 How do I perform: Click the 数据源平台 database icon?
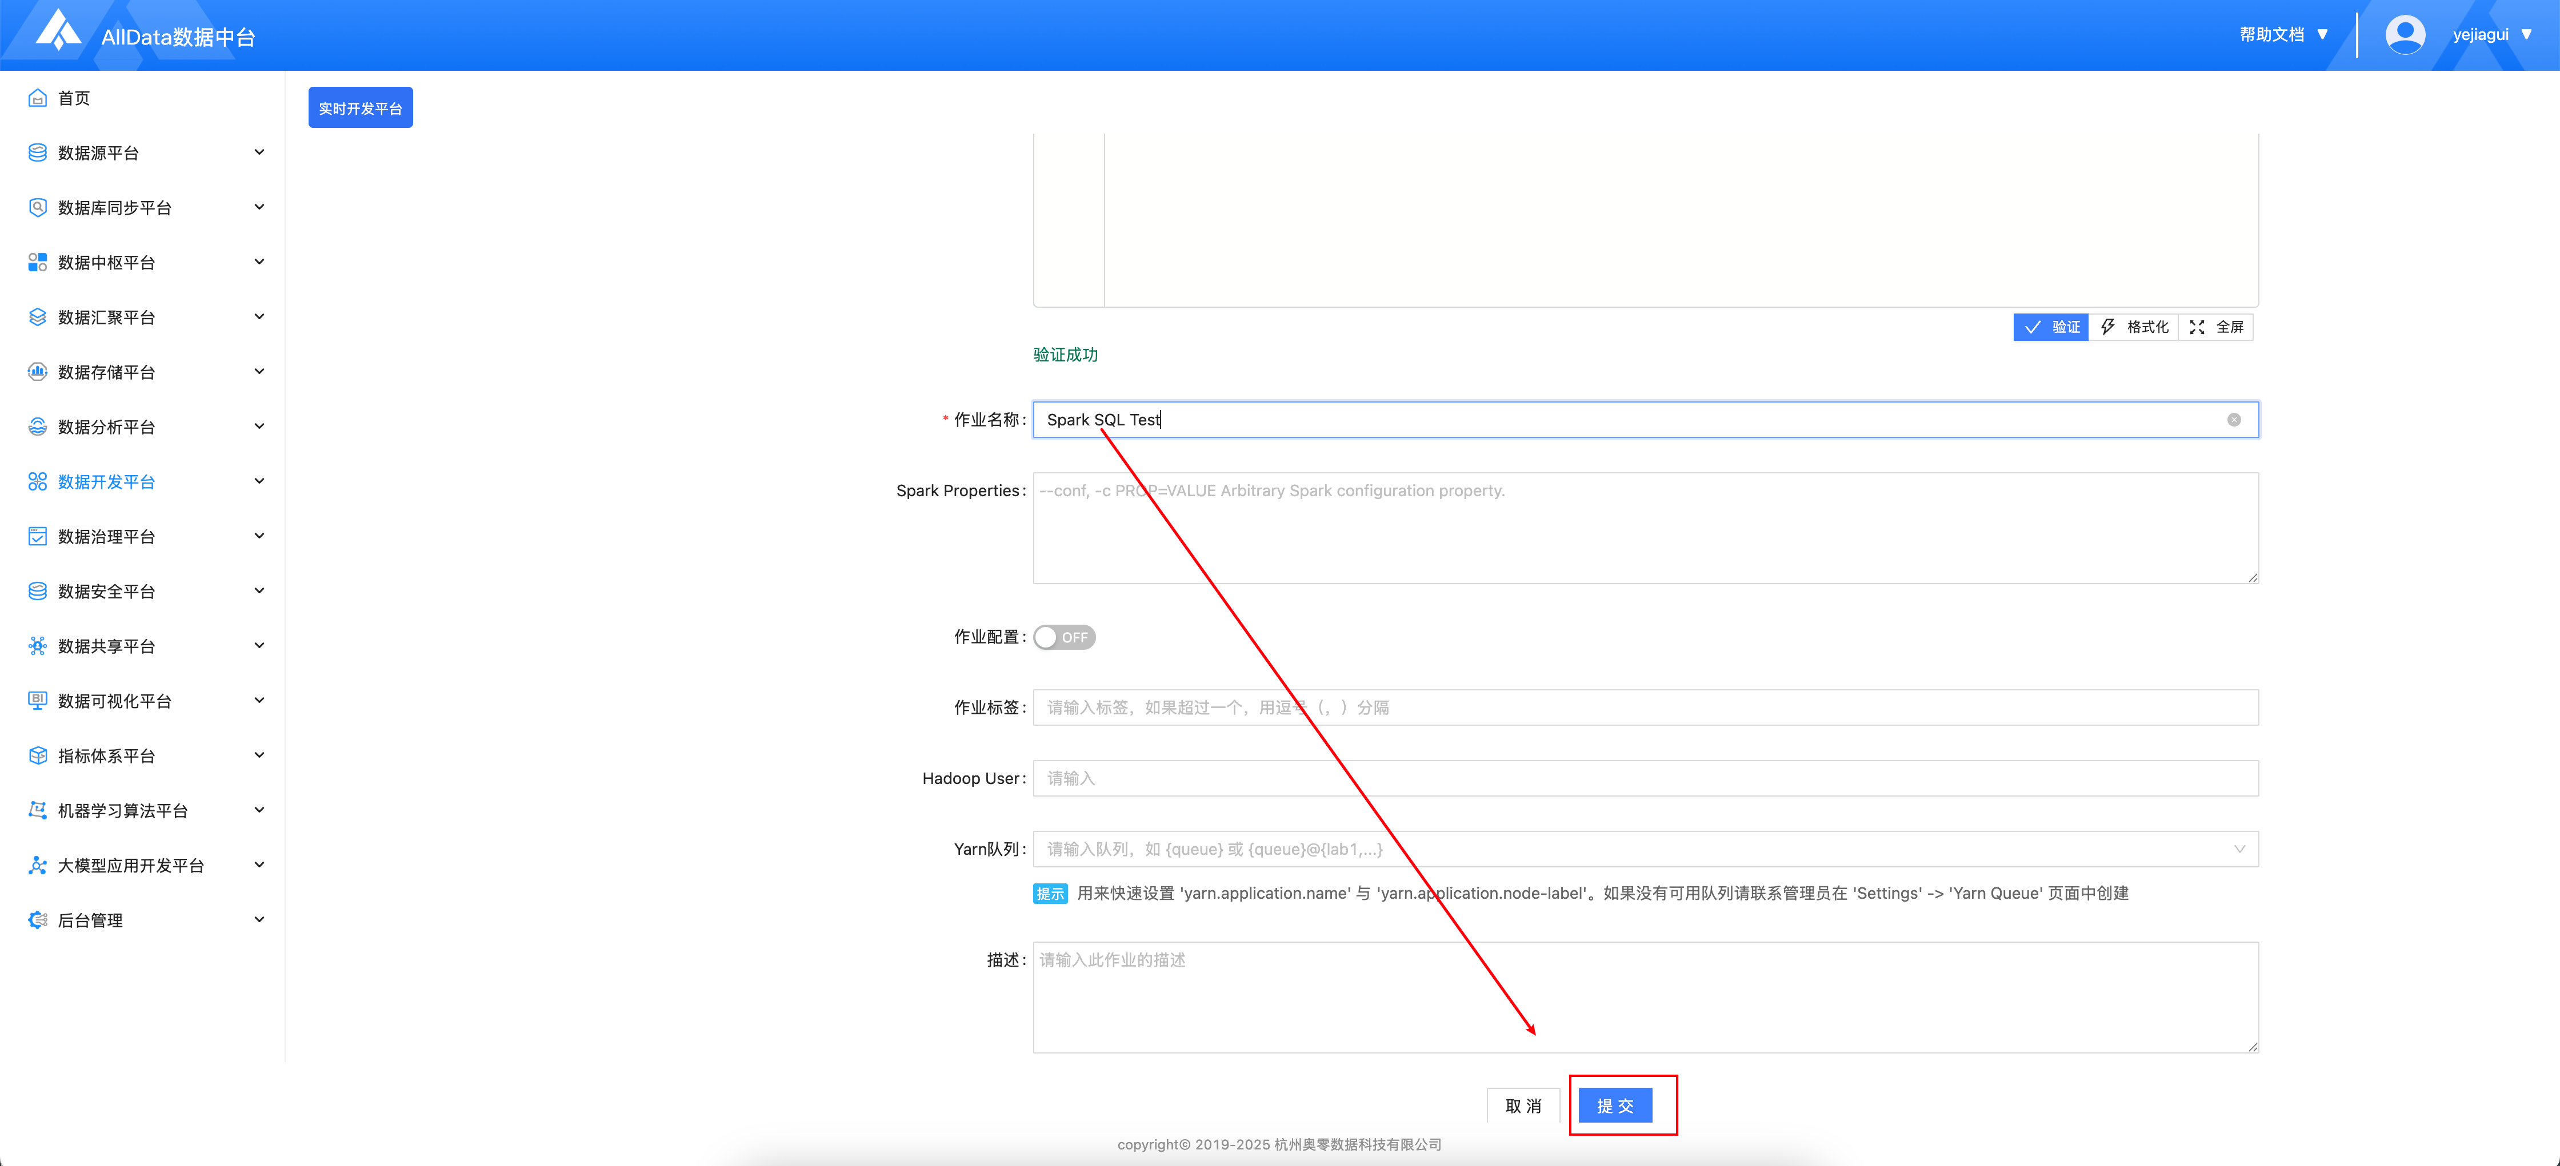click(x=38, y=152)
